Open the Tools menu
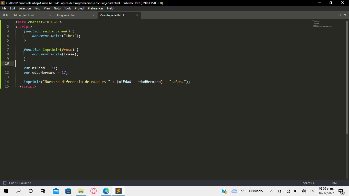The image size is (349, 196). point(68,8)
